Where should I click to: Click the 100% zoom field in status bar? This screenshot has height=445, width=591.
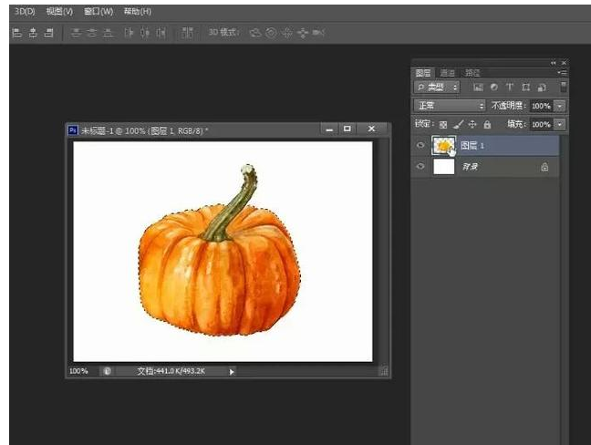point(79,371)
